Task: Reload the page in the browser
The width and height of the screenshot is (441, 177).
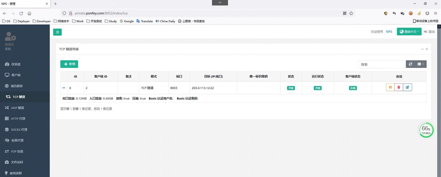Action: 21,13
